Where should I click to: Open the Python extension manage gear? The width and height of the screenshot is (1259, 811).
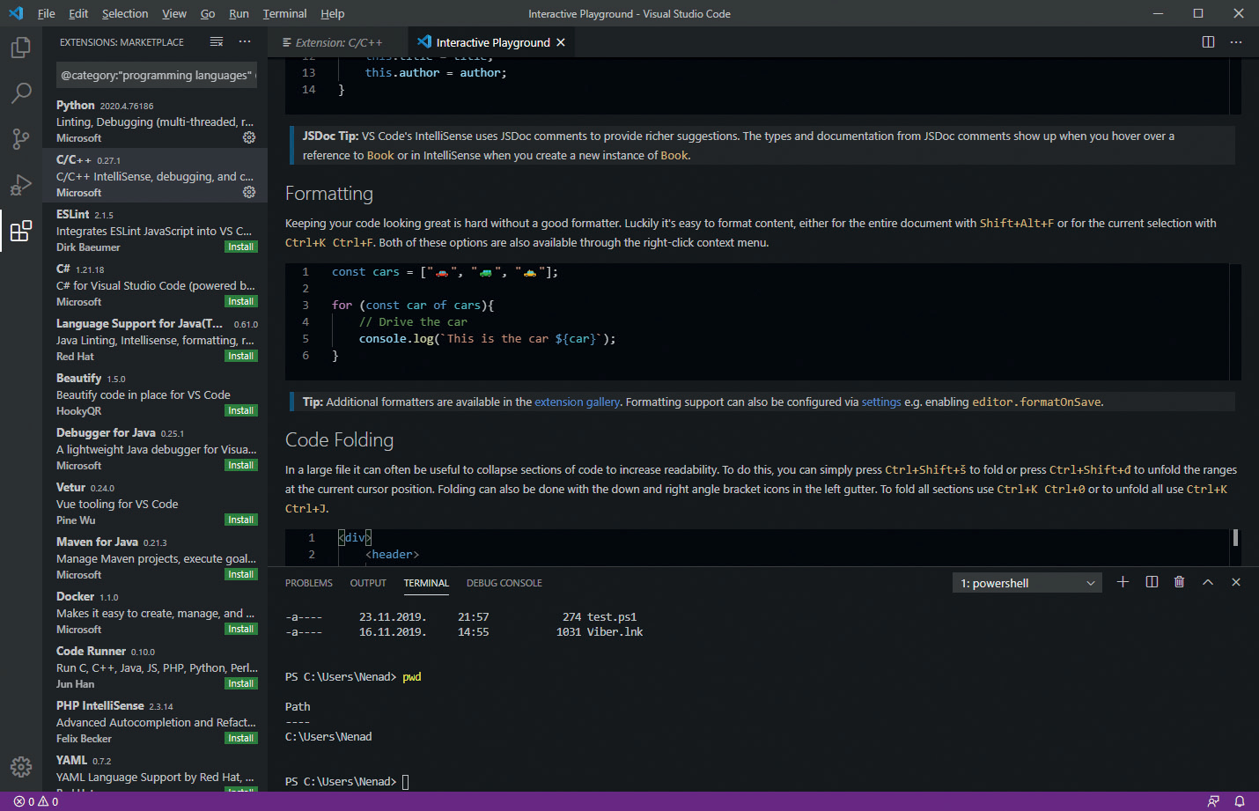(x=249, y=137)
